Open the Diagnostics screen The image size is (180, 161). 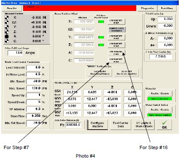[147, 8]
